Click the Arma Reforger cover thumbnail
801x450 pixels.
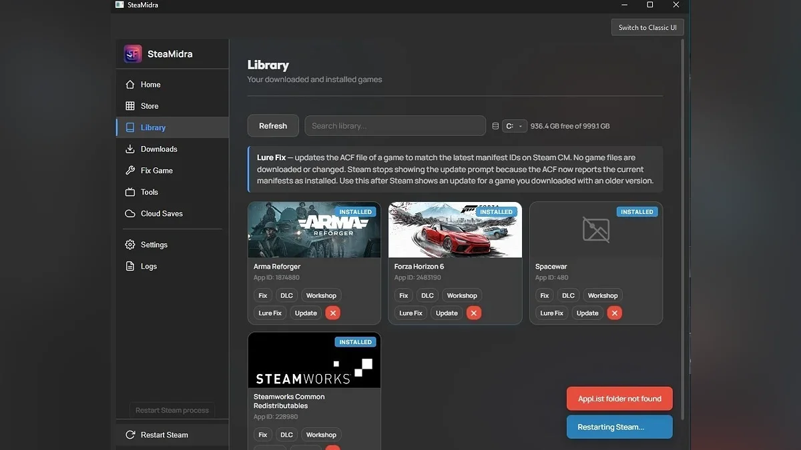coord(314,230)
